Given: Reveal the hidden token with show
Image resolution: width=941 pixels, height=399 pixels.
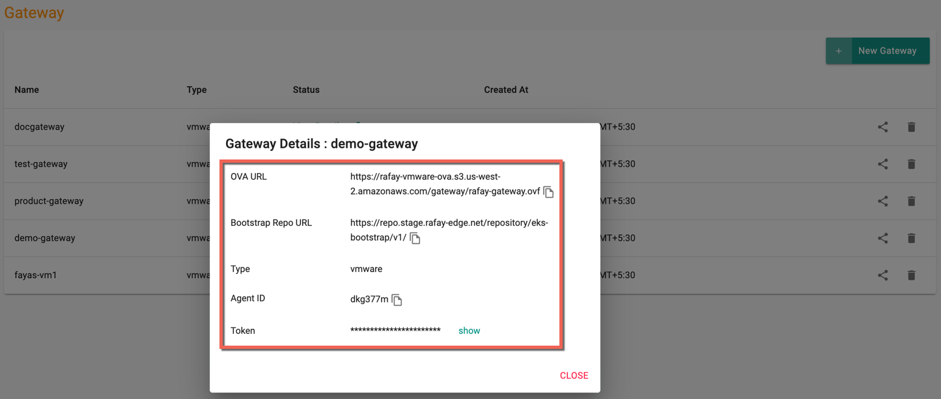Looking at the screenshot, I should 469,331.
